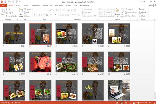Click the Paste clipboard icon
Viewport: 156px width, 104px height.
click(x=3, y=11)
